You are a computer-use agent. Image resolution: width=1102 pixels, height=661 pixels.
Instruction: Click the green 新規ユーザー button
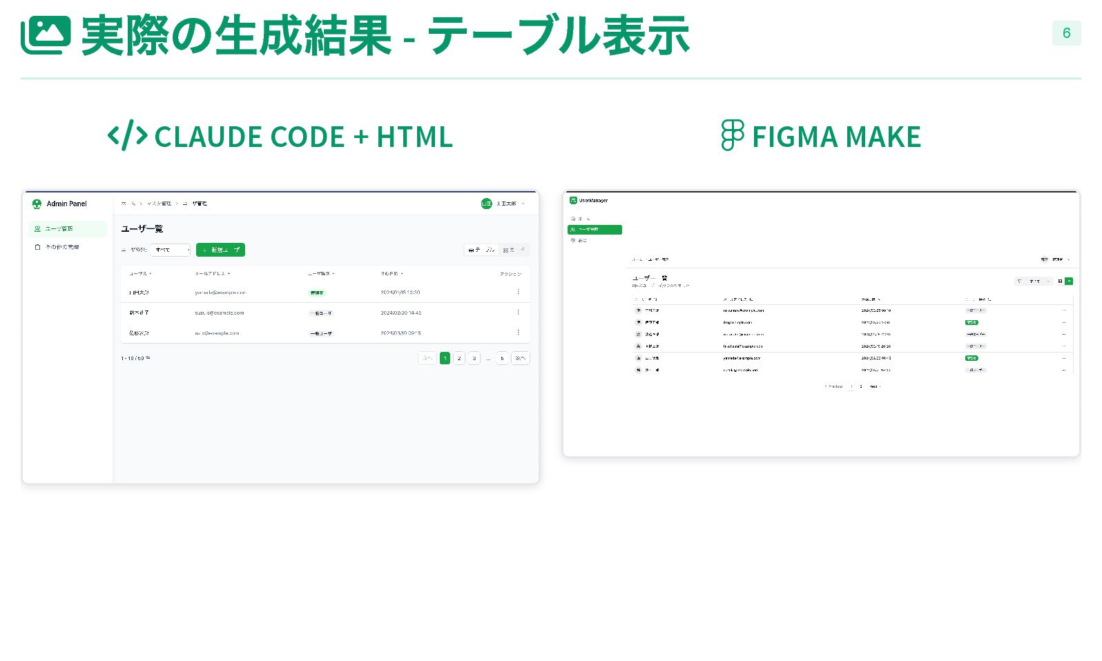tap(220, 250)
